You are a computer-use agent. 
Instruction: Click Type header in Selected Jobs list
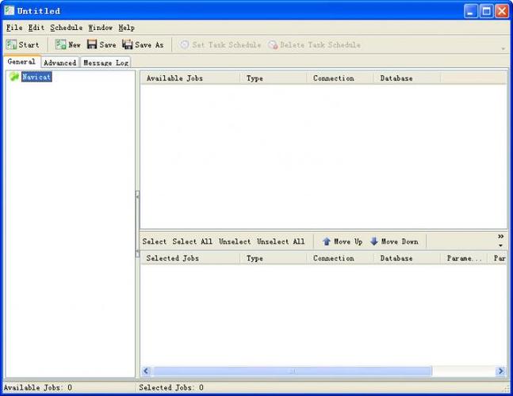click(274, 258)
